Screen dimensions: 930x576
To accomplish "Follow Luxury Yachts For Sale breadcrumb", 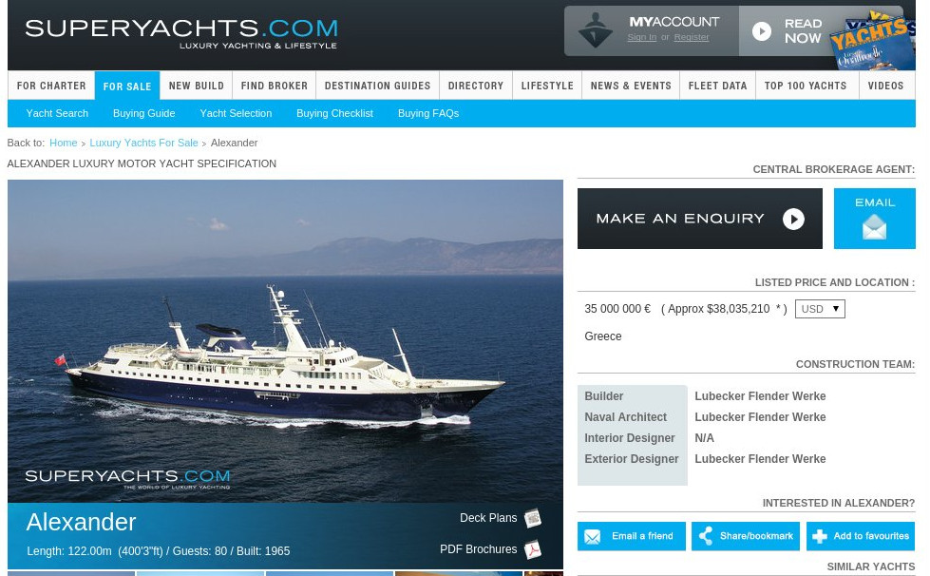I will click(x=143, y=143).
